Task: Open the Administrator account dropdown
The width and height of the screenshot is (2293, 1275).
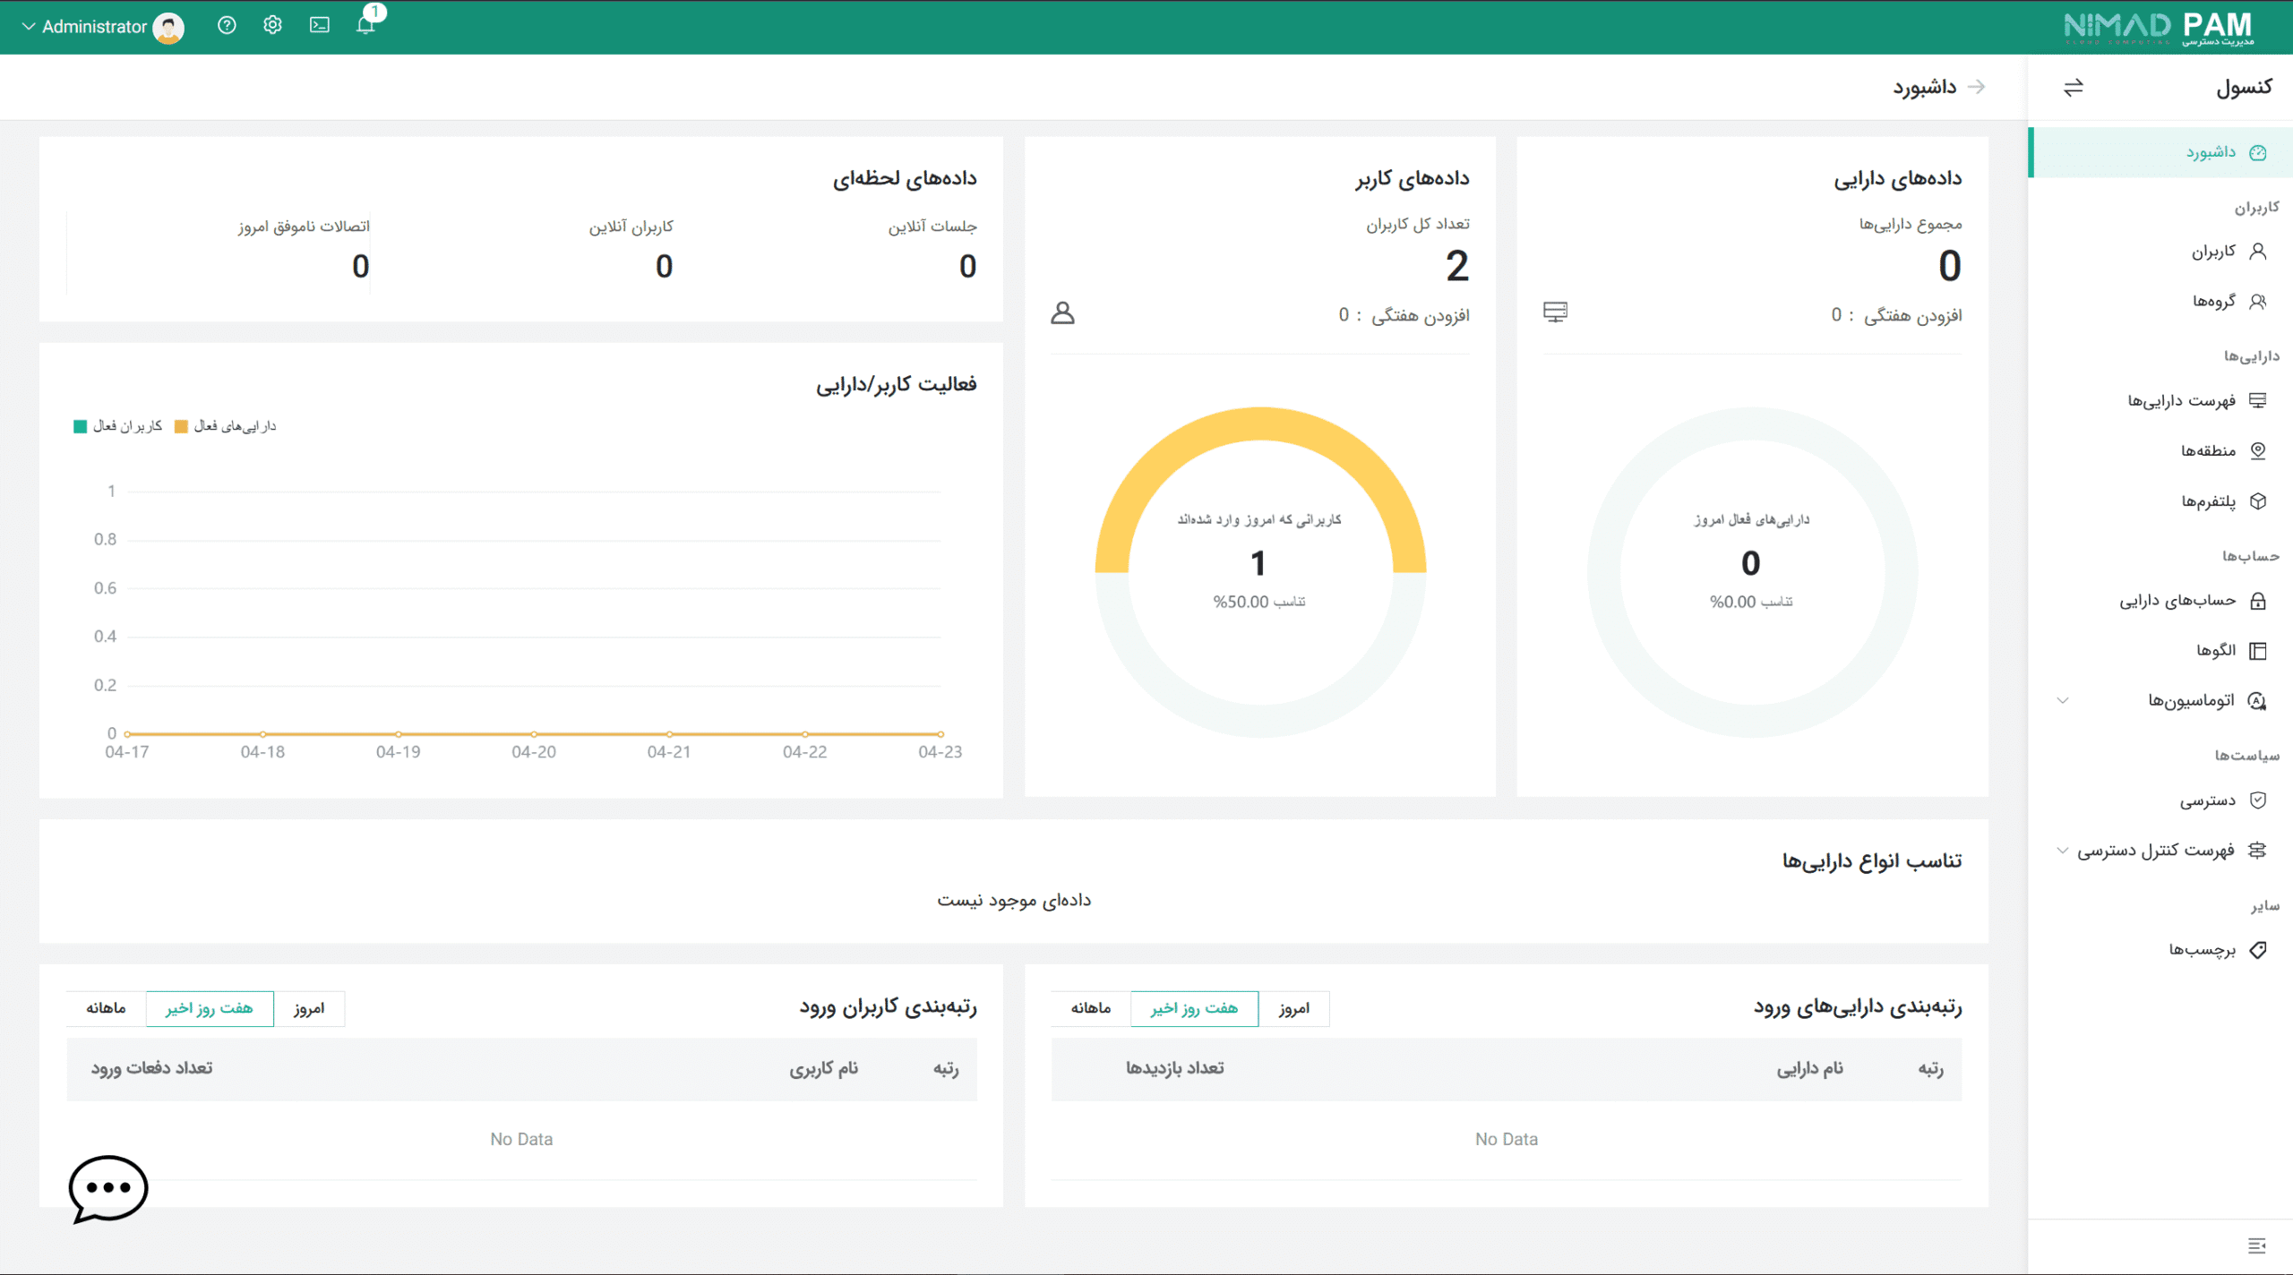Action: point(94,27)
